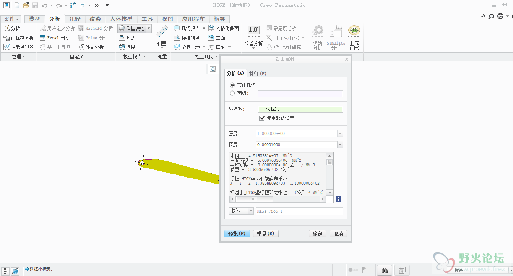Click the Redo arrow icon
The image size is (513, 276).
[x=58, y=5]
